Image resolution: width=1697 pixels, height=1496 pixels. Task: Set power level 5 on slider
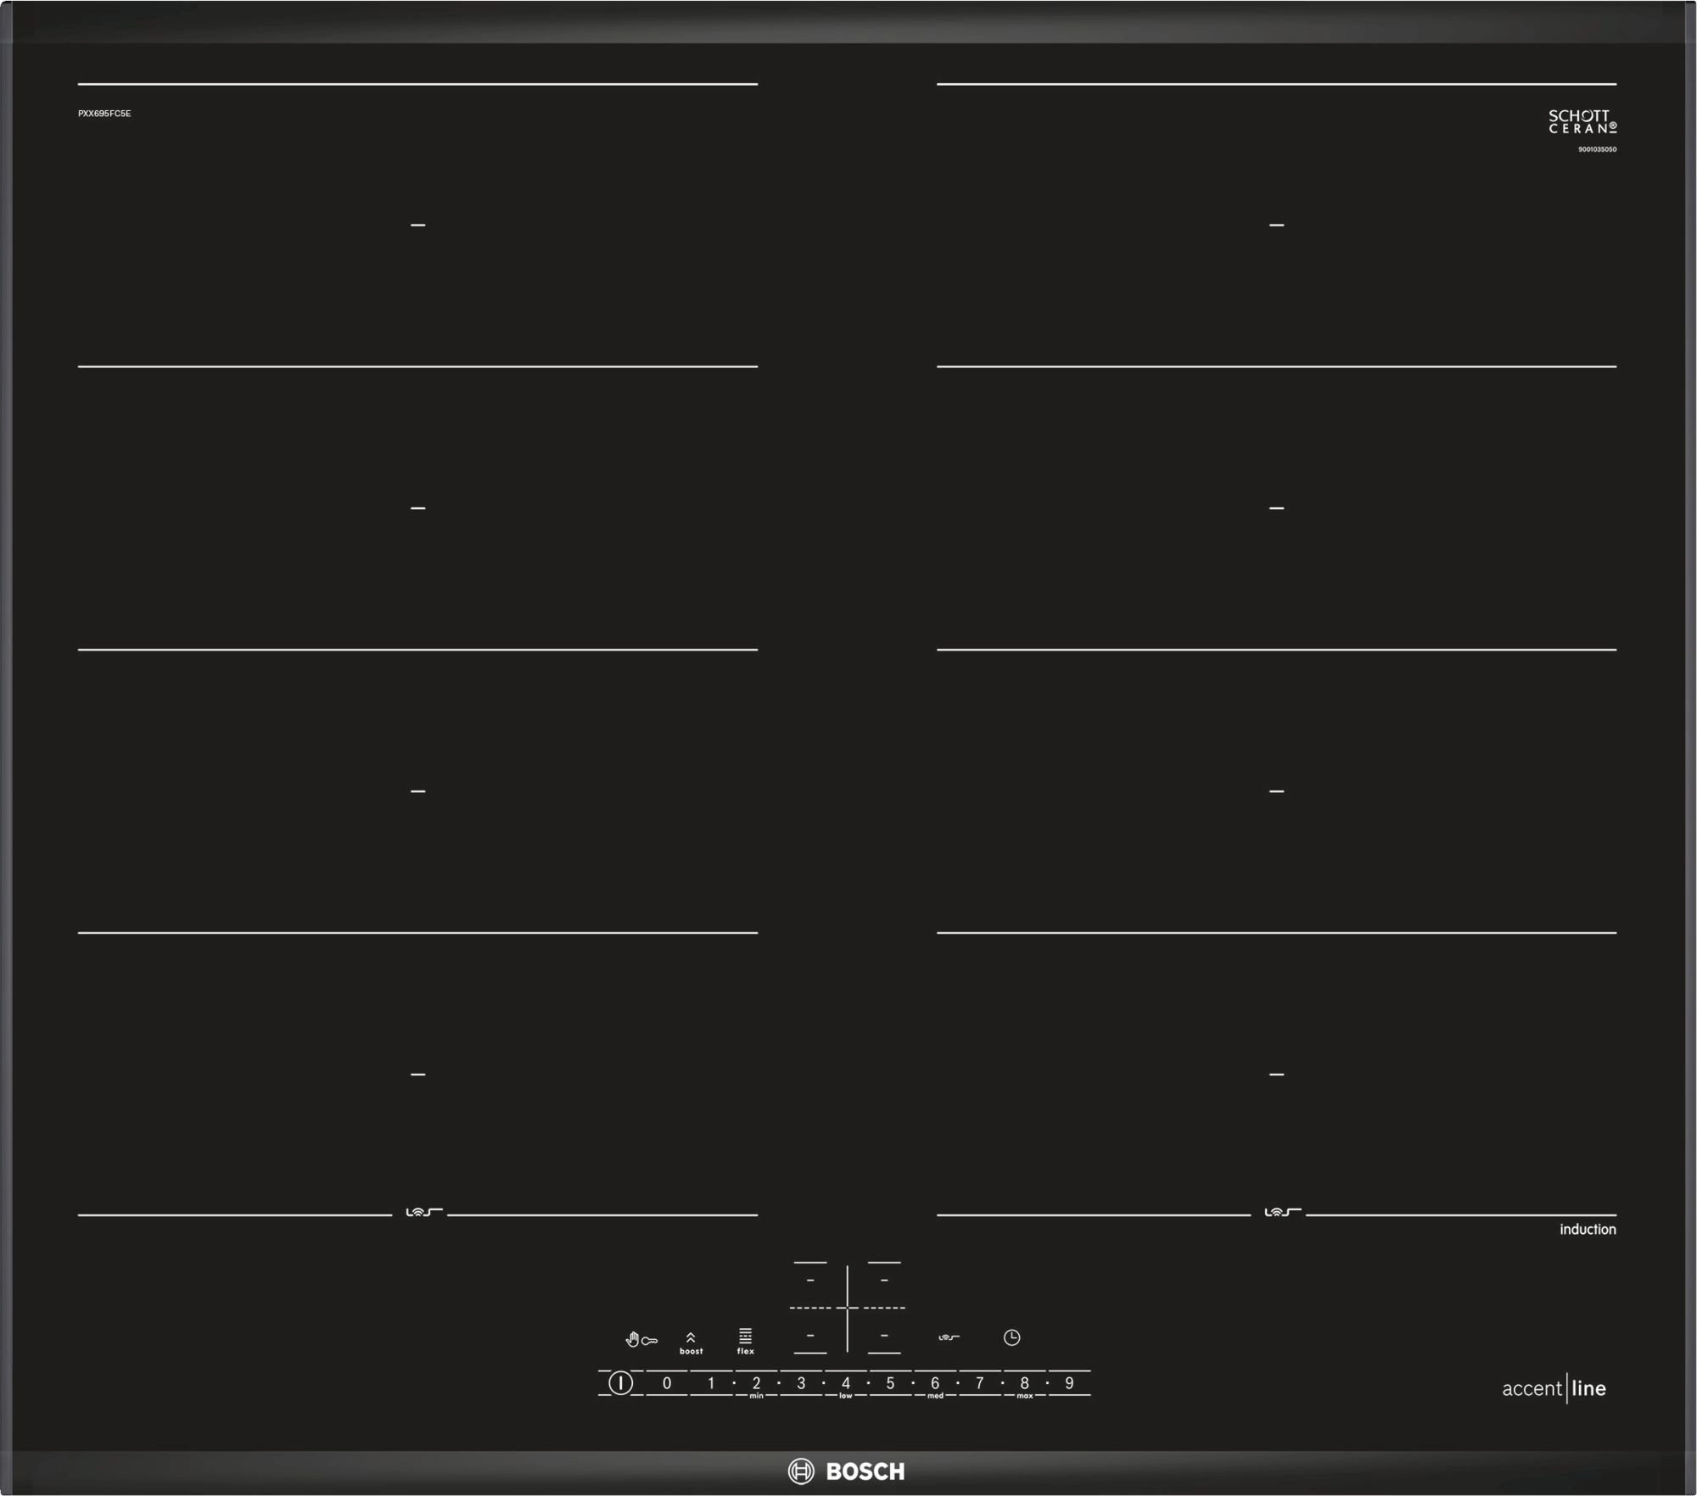890,1383
